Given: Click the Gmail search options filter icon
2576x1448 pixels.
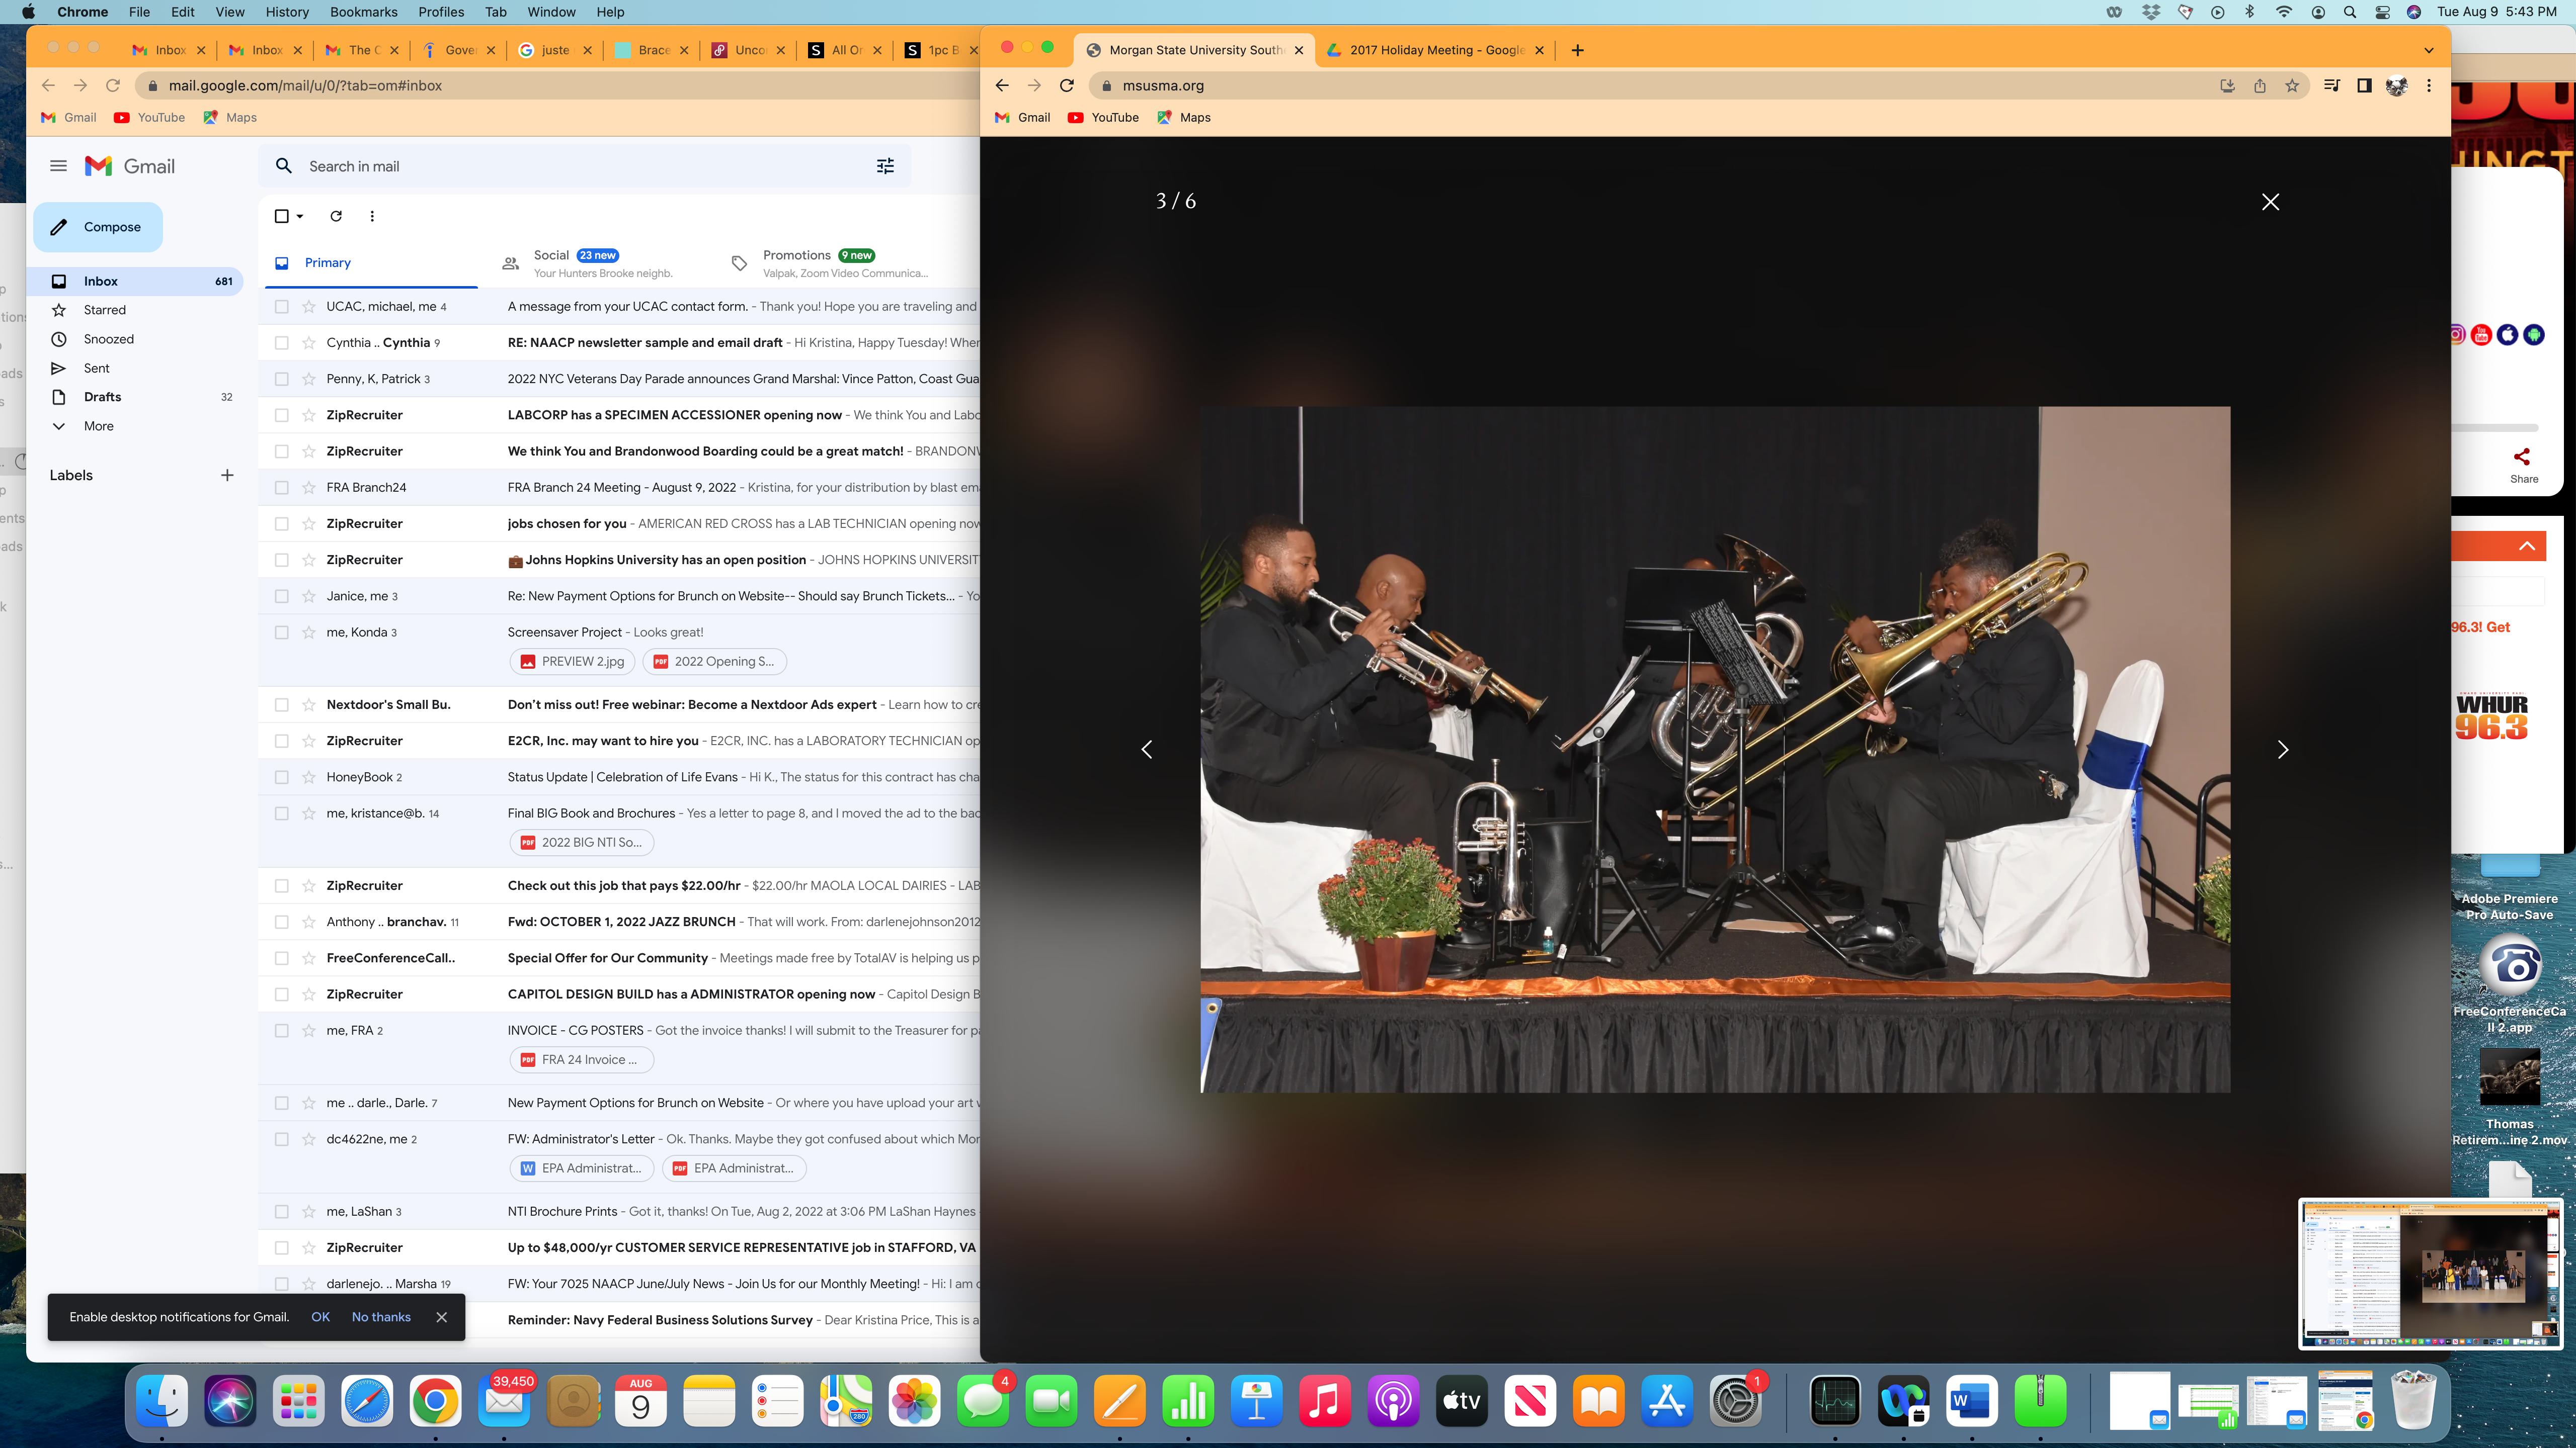Looking at the screenshot, I should (x=885, y=166).
